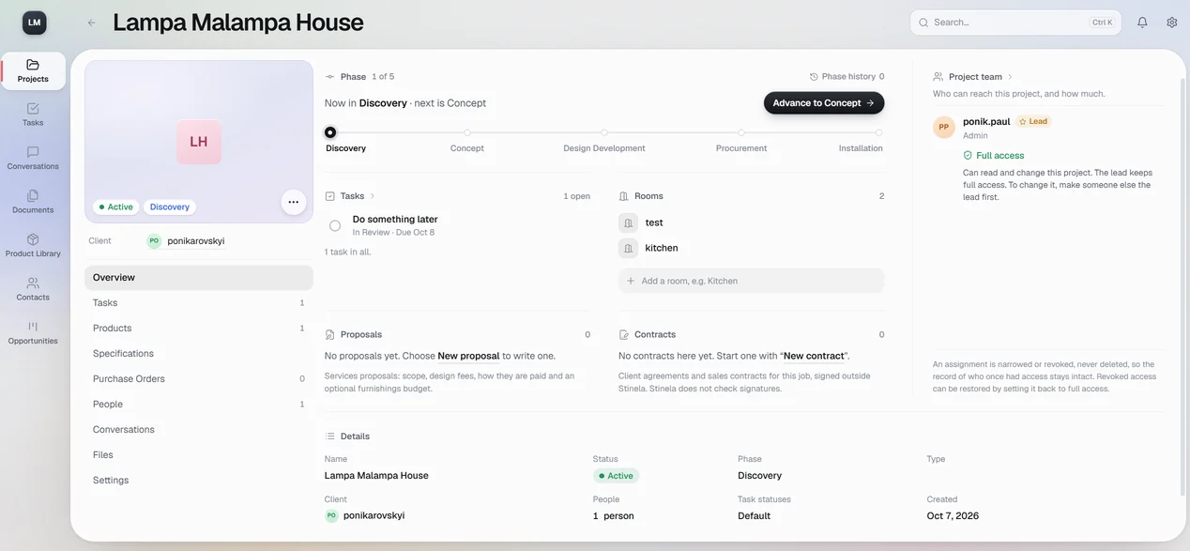Click the room icon beside kitchen
The width and height of the screenshot is (1190, 551).
point(628,248)
